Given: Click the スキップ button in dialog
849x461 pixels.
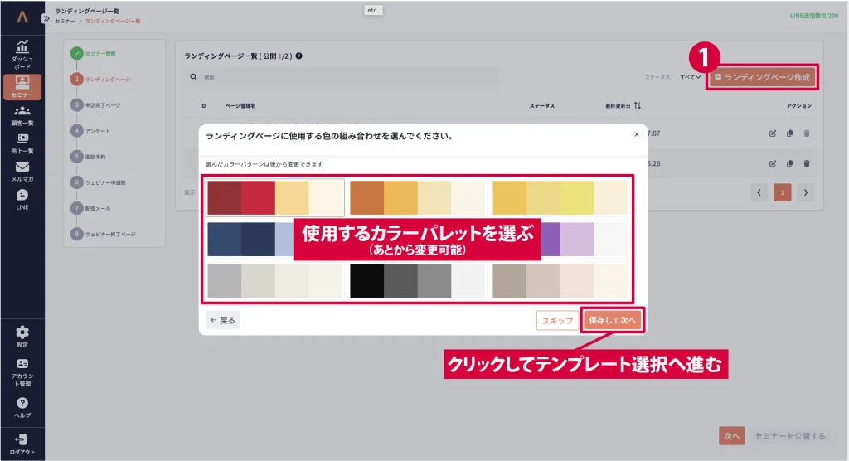Looking at the screenshot, I should click(557, 320).
